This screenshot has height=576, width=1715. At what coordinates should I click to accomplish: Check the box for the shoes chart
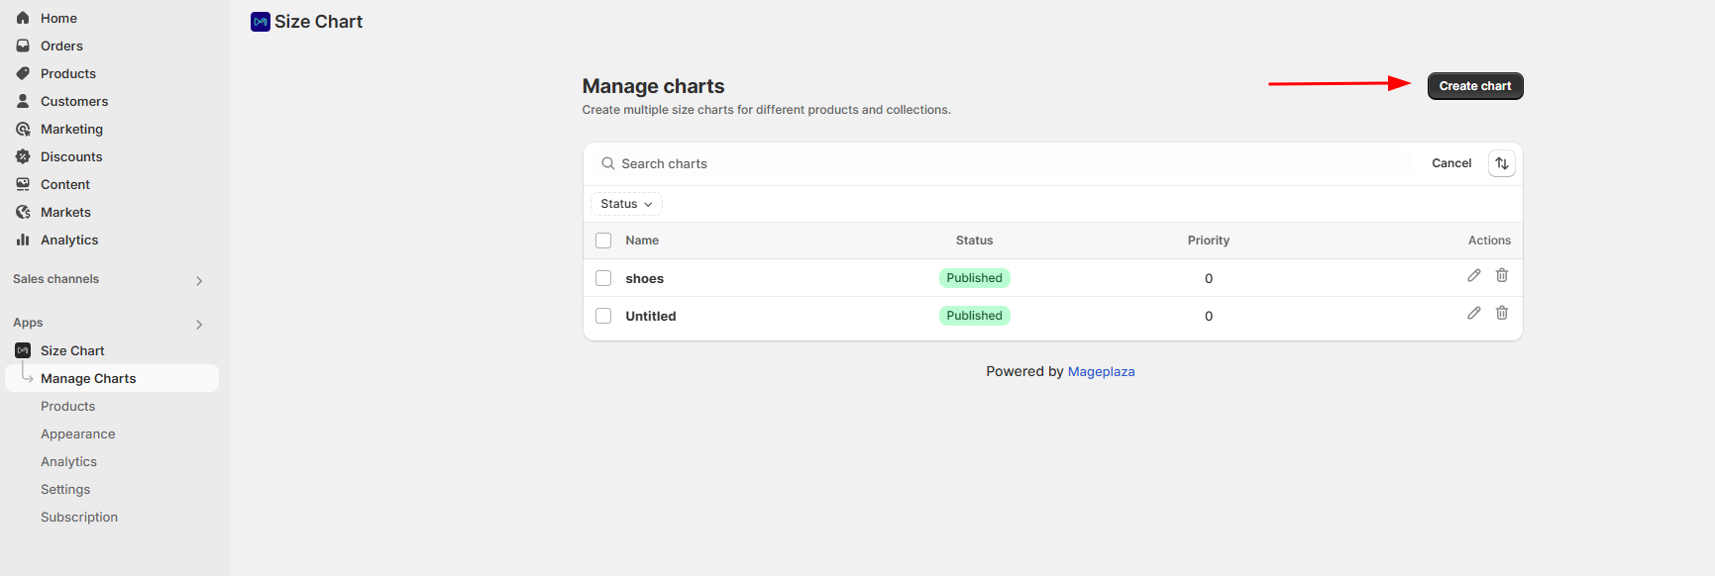click(x=603, y=278)
